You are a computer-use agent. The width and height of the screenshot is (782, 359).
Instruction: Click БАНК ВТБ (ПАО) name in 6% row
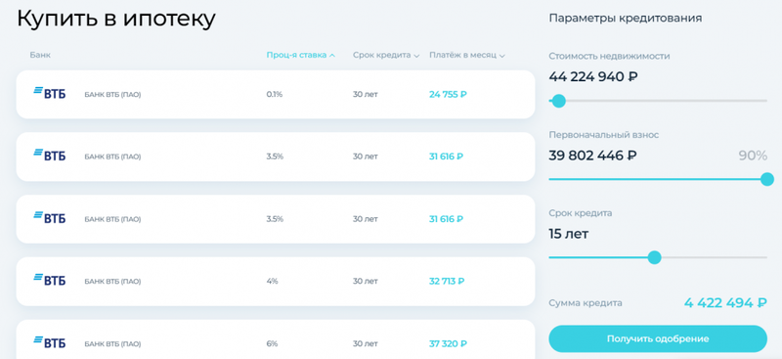coord(112,344)
